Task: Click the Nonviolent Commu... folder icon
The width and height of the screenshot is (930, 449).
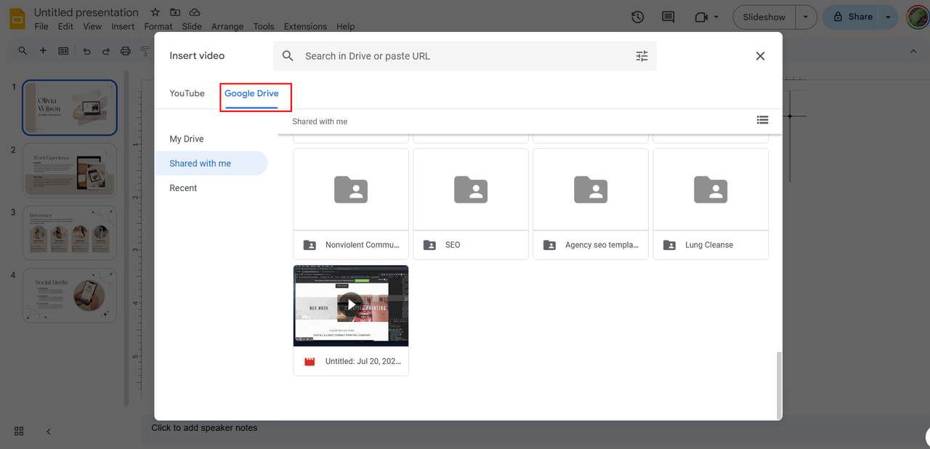Action: pyautogui.click(x=351, y=190)
